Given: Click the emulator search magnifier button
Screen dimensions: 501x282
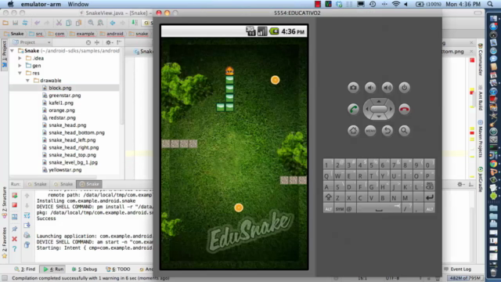Looking at the screenshot, I should [x=404, y=131].
